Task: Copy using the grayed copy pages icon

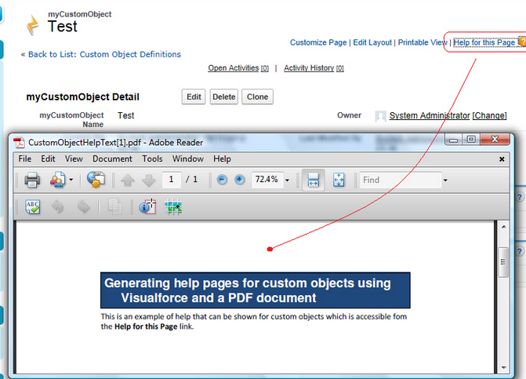Action: pyautogui.click(x=114, y=207)
